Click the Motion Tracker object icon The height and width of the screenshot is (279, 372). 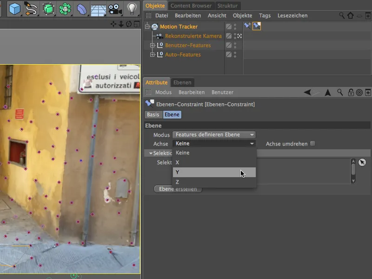[x=155, y=27]
